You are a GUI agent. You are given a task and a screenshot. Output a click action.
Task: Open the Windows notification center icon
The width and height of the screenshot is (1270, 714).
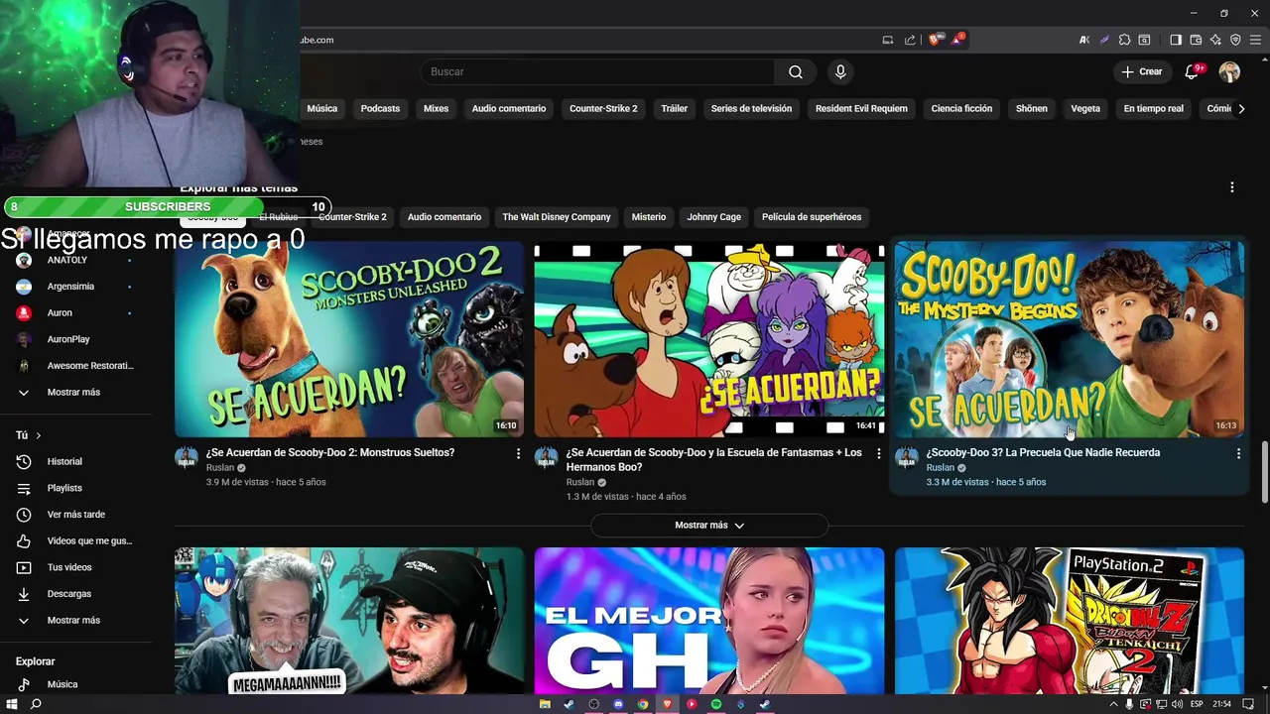pyautogui.click(x=1246, y=704)
